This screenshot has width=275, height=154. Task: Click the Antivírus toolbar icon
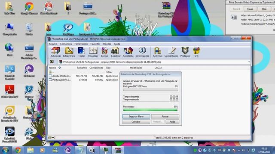[158, 52]
